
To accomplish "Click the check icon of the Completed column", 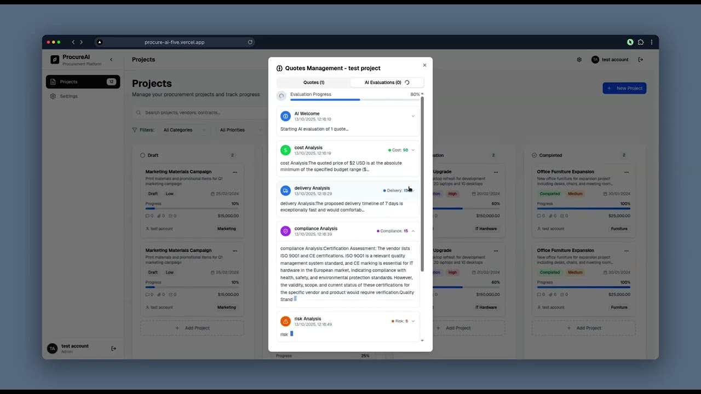I will click(534, 155).
